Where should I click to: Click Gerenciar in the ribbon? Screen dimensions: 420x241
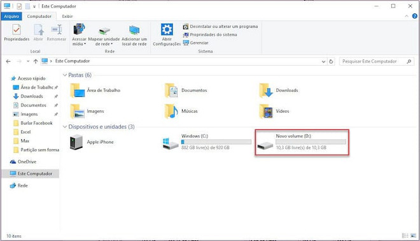(x=196, y=43)
